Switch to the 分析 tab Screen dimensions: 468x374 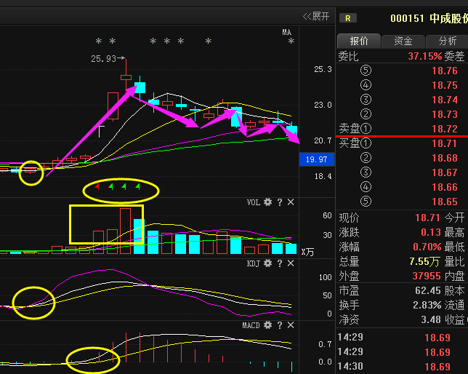click(447, 41)
